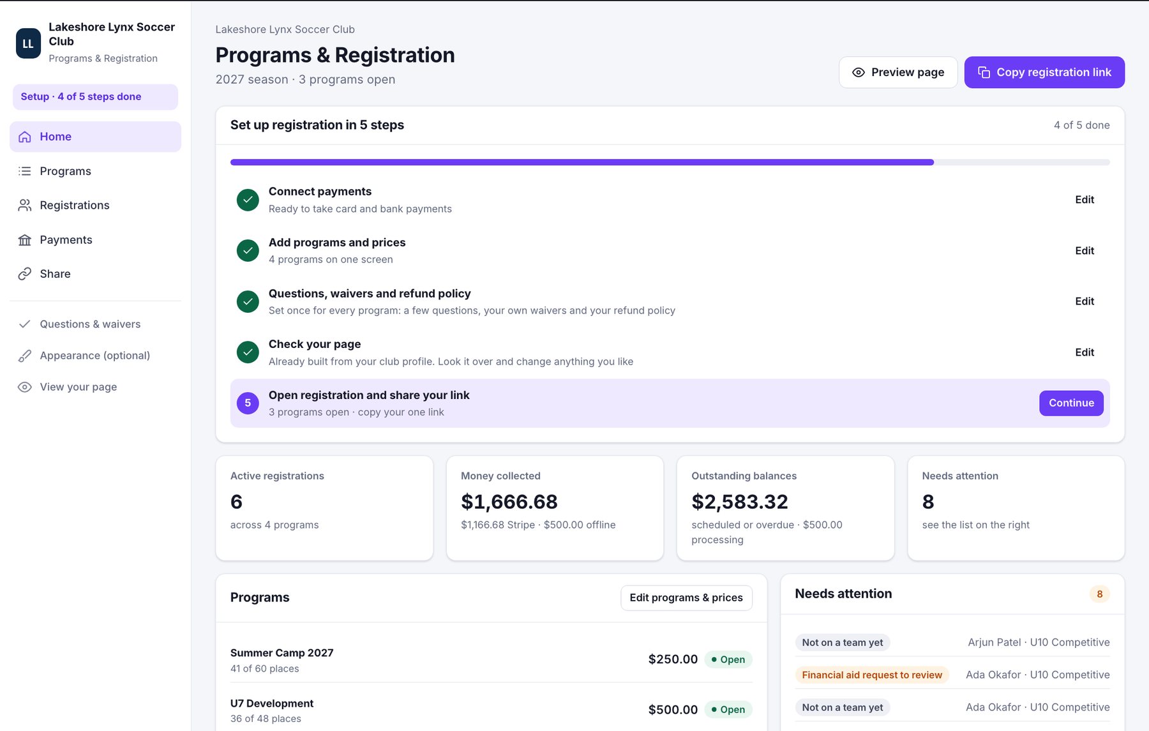Click the Home house icon in sidebar
The image size is (1149, 731).
(x=25, y=137)
